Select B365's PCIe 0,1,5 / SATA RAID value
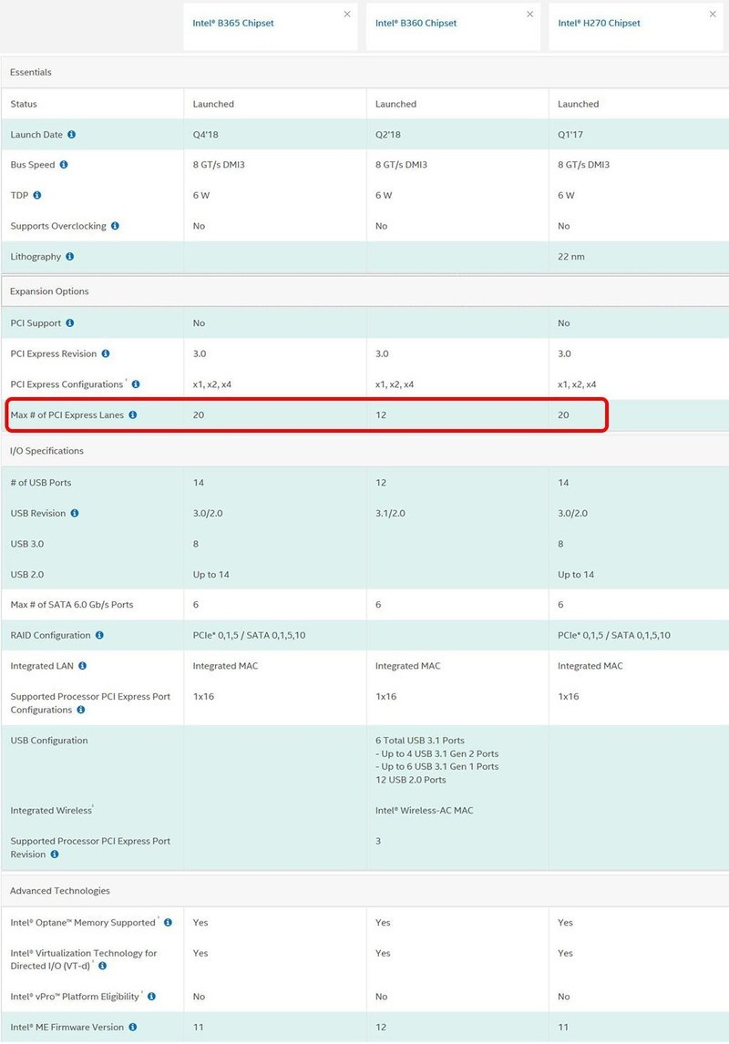The height and width of the screenshot is (1044, 729). coord(249,635)
